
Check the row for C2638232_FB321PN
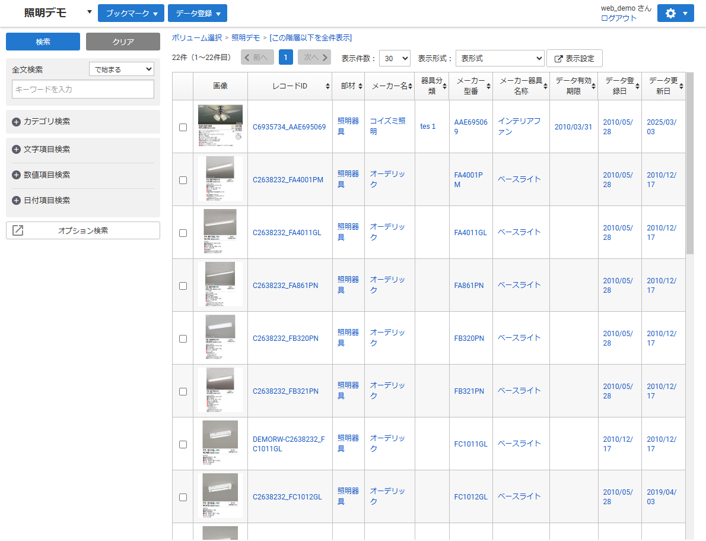tap(183, 391)
